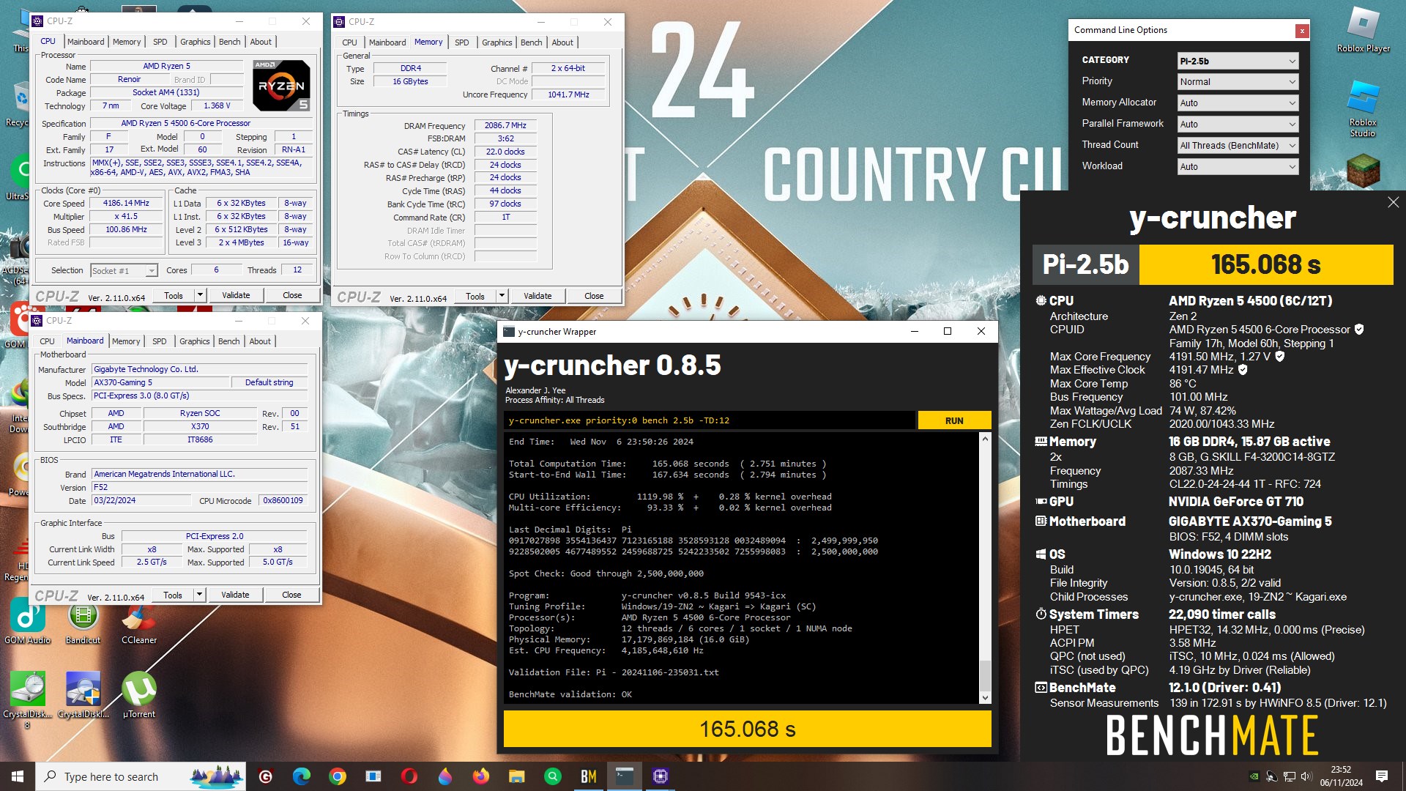Click Validate in the CPU-Z CPU window

(236, 295)
